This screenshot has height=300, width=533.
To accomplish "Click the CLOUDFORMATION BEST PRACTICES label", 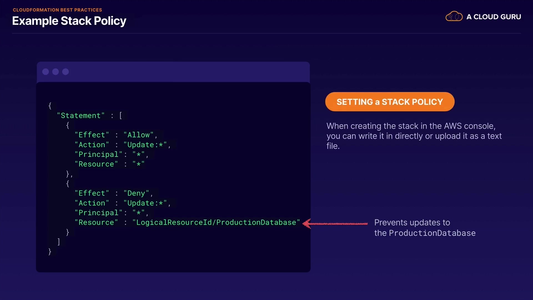I will click(x=57, y=10).
